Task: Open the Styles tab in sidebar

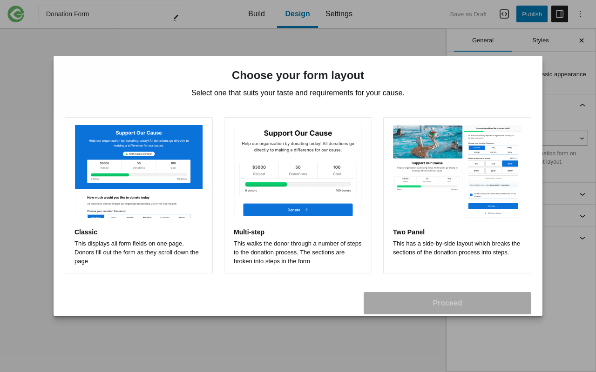Action: [x=541, y=40]
